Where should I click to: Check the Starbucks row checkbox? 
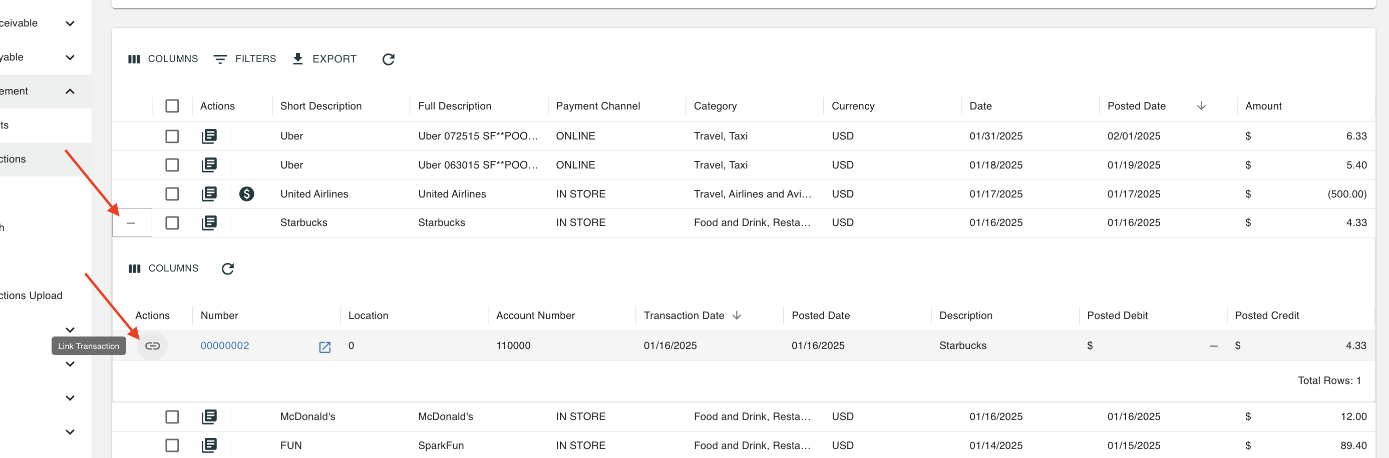172,222
